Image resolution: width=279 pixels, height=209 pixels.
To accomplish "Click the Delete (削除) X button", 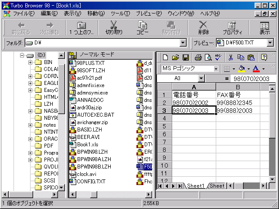I will [204, 28].
